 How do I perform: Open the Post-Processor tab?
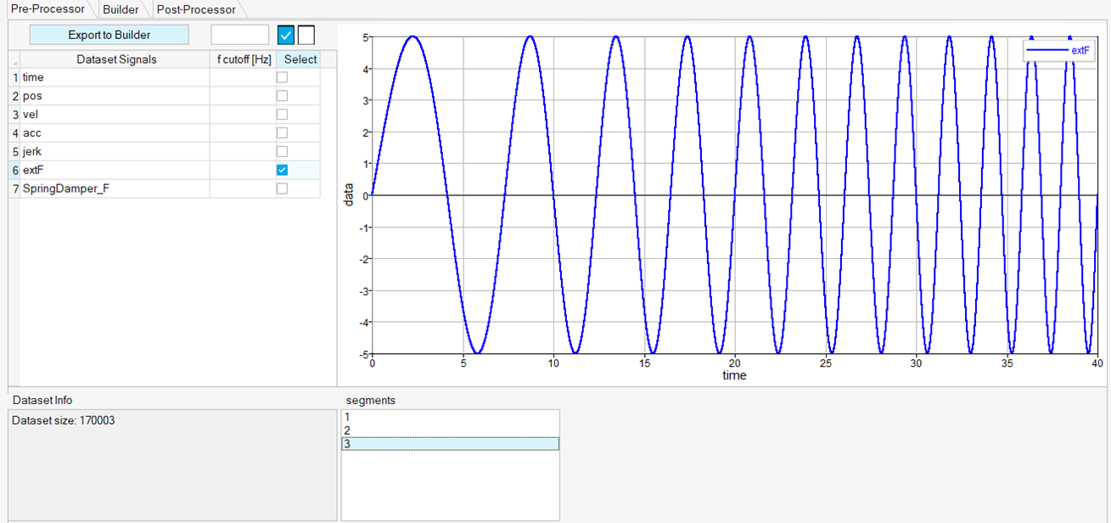point(196,9)
